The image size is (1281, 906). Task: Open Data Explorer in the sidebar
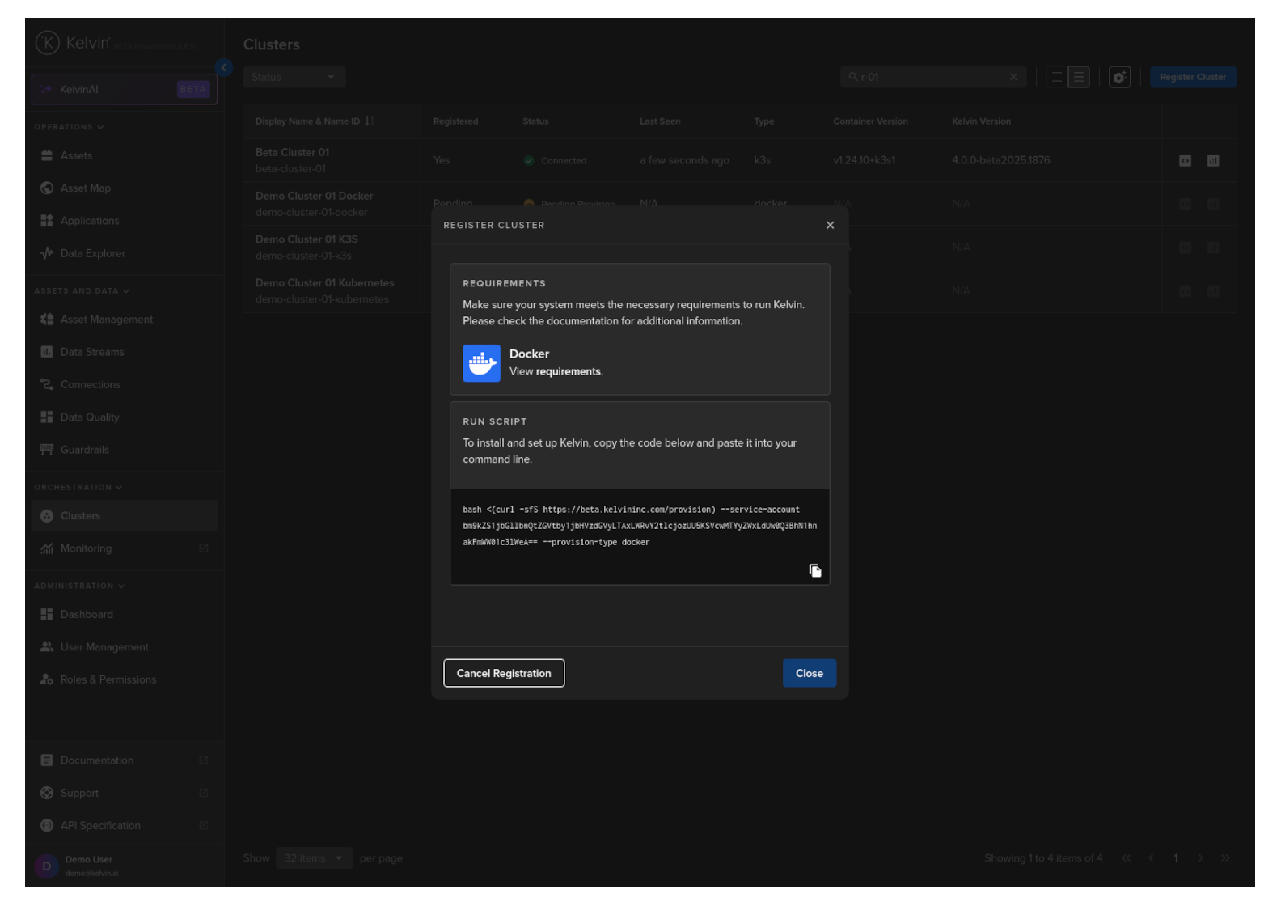[125, 253]
